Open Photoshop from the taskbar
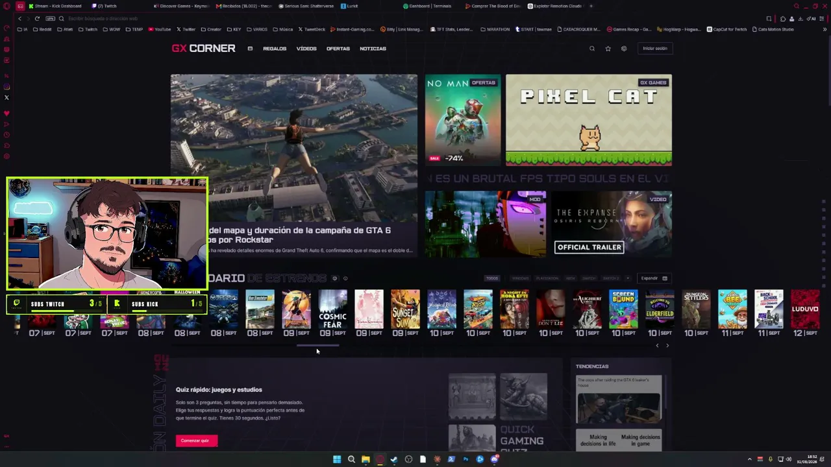Viewport: 831px width, 467px height. (465, 459)
